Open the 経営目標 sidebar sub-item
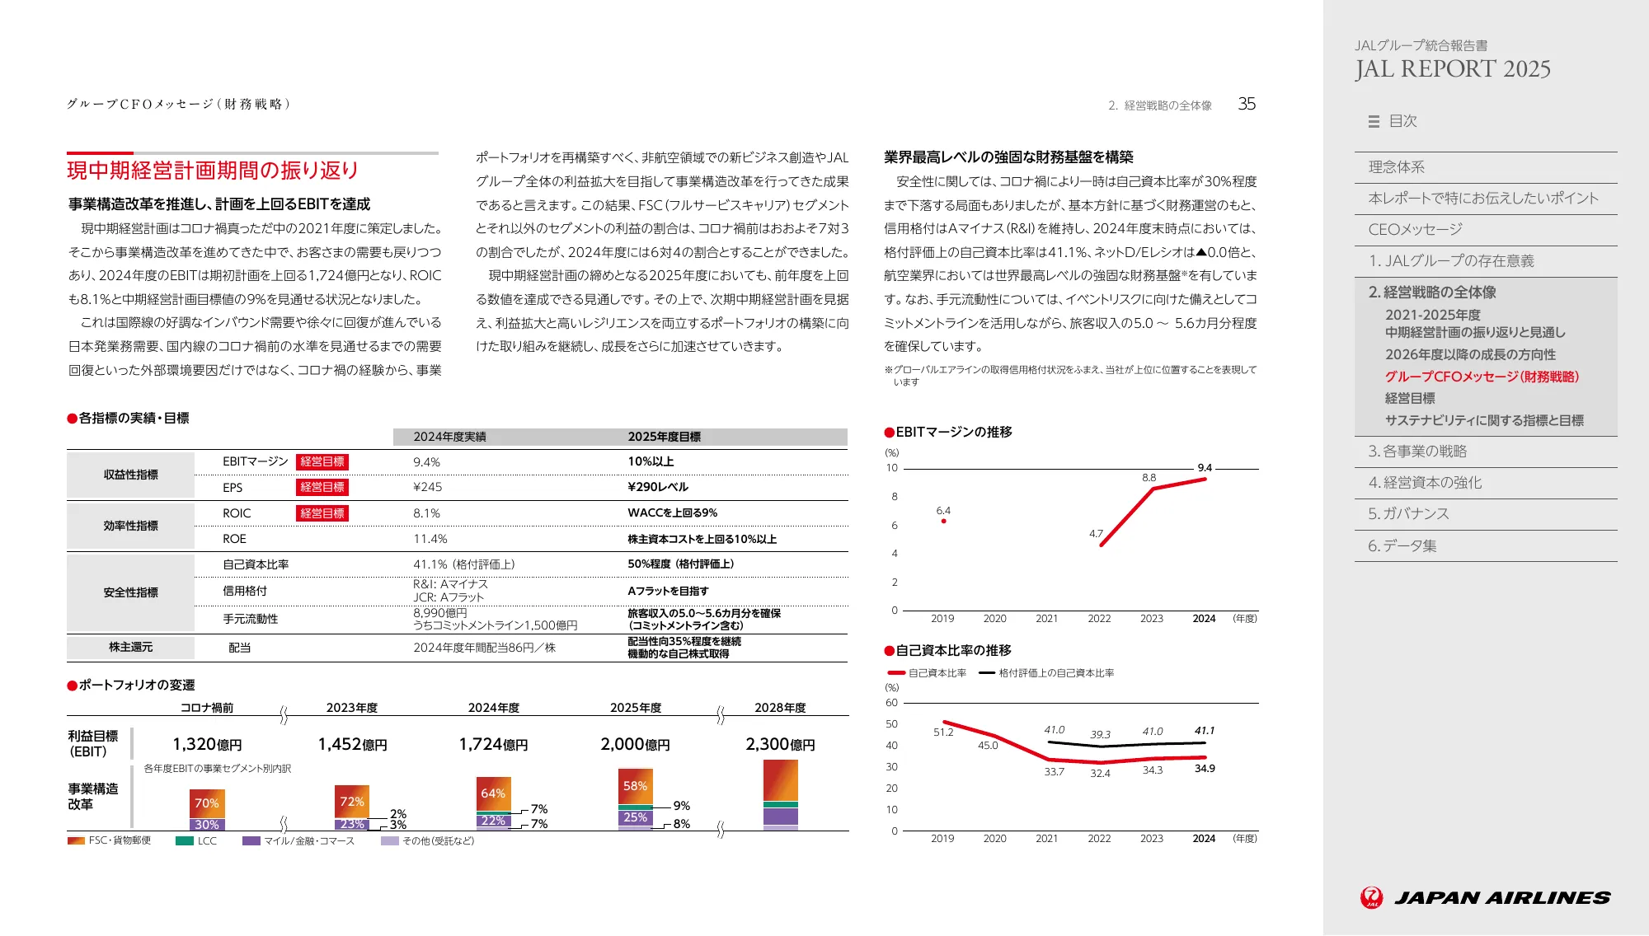The image size is (1649, 936). click(1410, 398)
